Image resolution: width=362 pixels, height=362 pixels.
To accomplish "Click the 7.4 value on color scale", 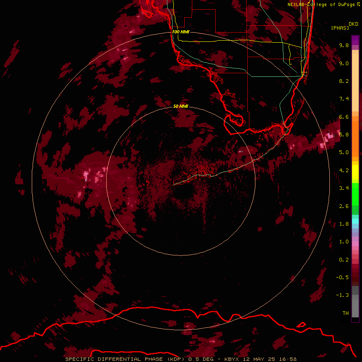I will [x=344, y=99].
